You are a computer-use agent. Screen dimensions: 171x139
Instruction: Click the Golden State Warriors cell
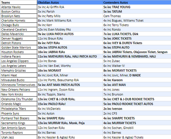pyautogui.click(x=19, y=48)
